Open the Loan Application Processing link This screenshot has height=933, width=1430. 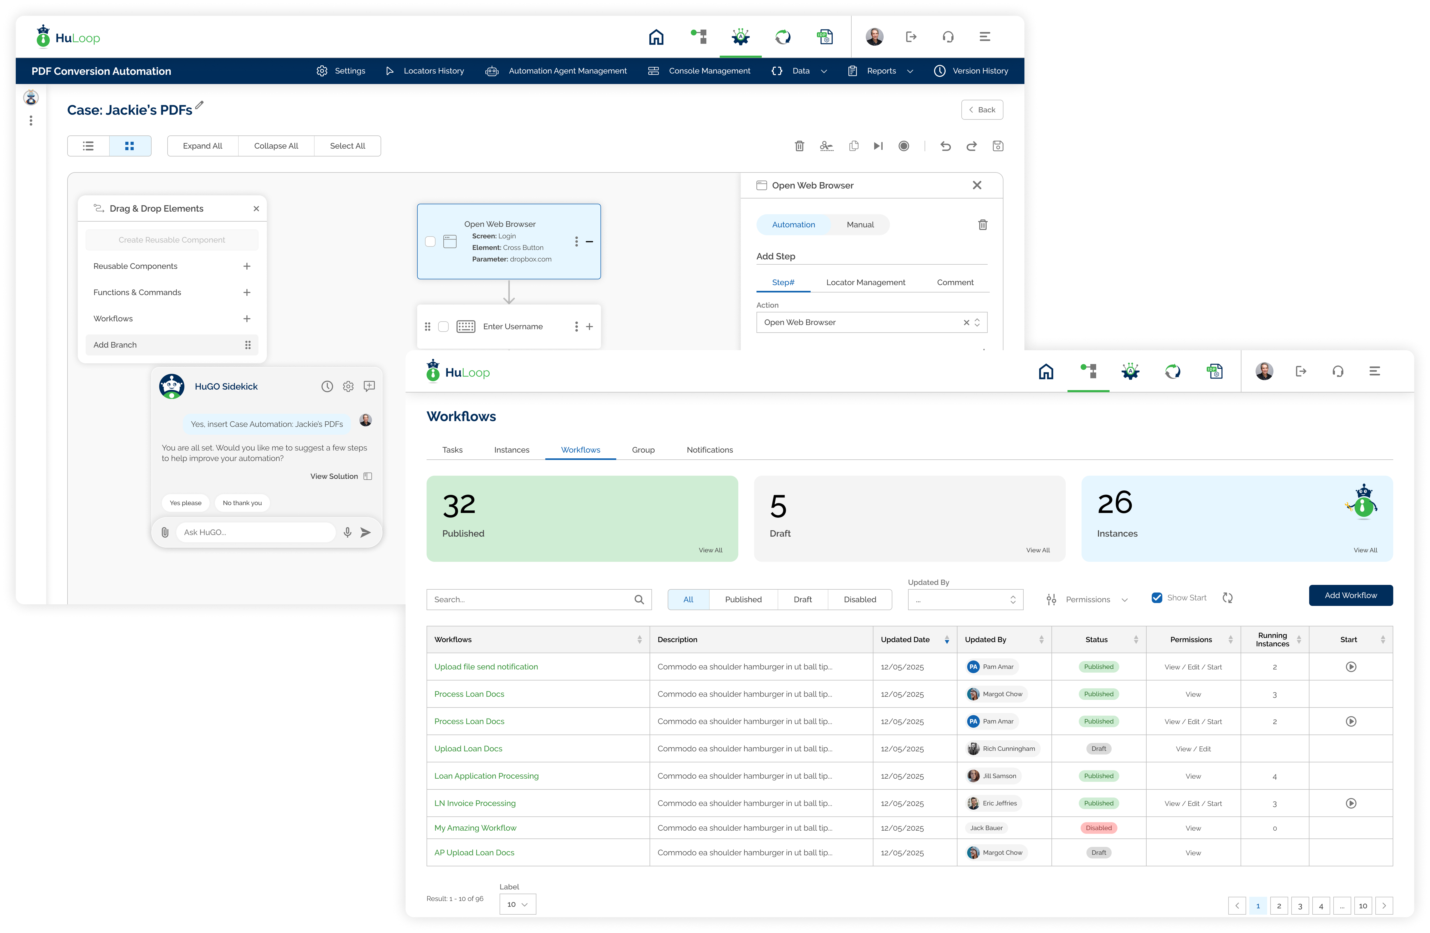point(486,776)
